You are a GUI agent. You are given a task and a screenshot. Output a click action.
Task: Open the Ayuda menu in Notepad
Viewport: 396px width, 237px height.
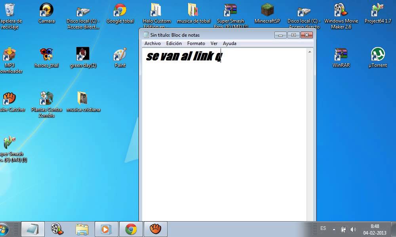[230, 43]
